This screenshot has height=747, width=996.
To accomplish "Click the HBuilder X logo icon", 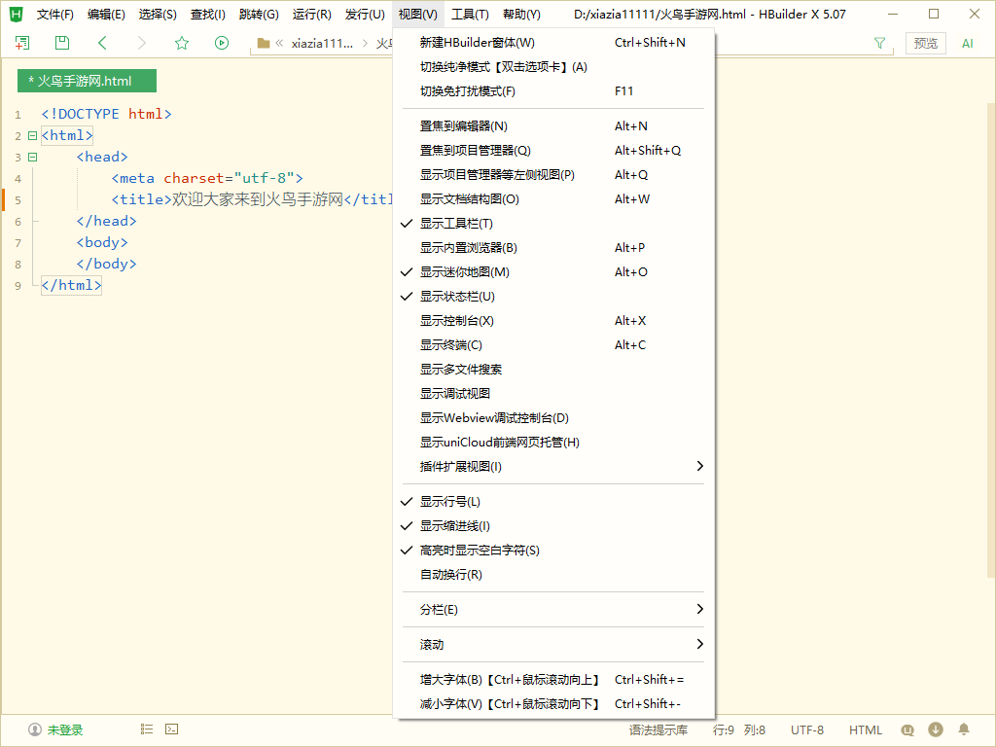I will click(x=16, y=14).
